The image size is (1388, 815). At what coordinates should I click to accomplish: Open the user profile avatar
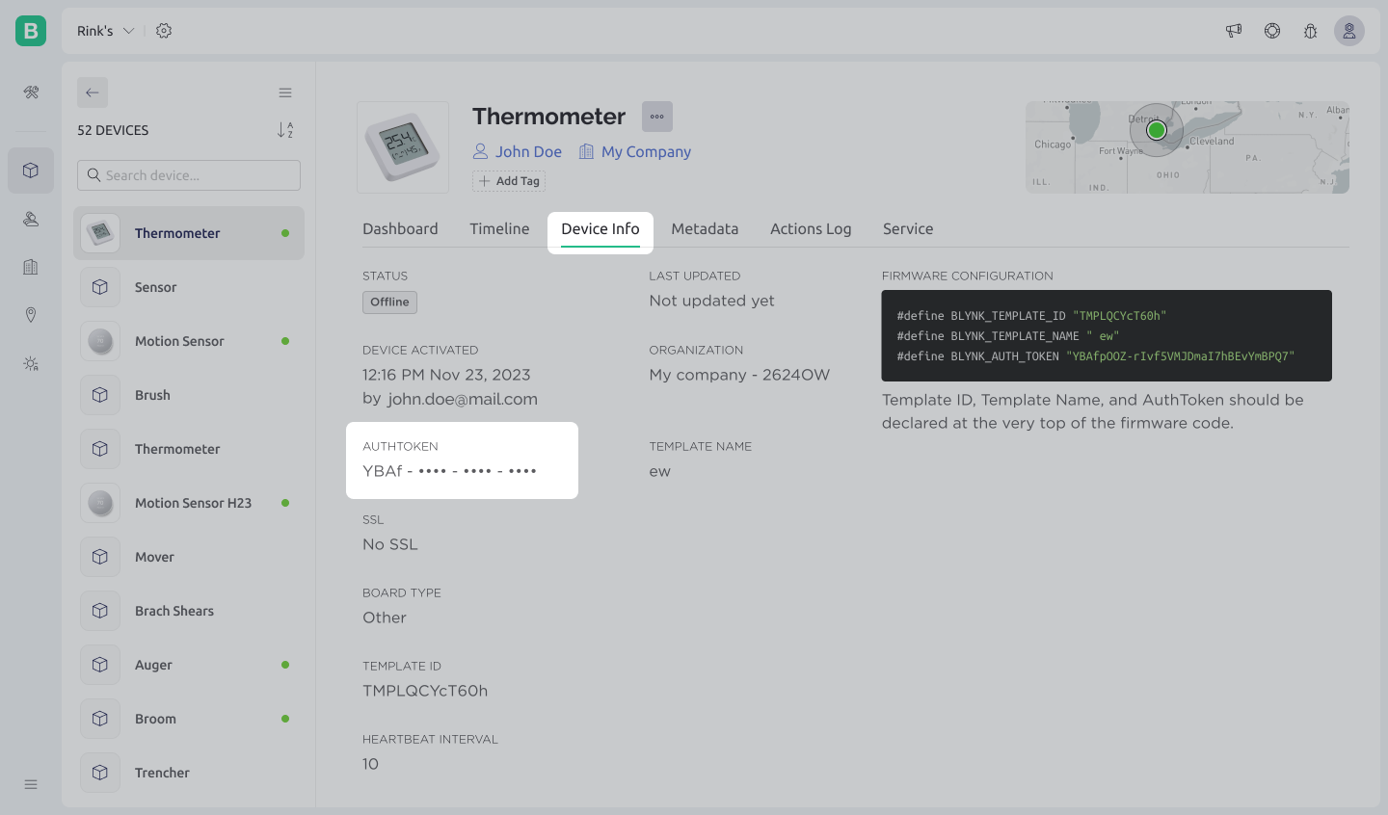(1348, 31)
